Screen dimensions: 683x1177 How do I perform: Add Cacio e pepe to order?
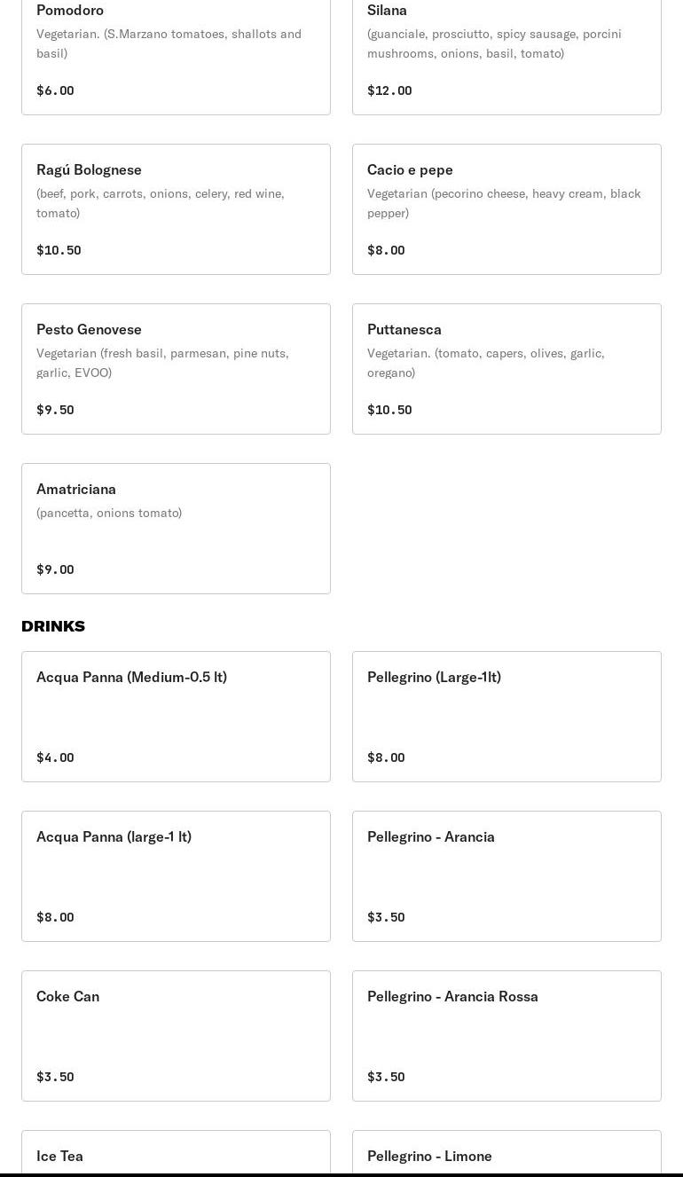coord(506,209)
